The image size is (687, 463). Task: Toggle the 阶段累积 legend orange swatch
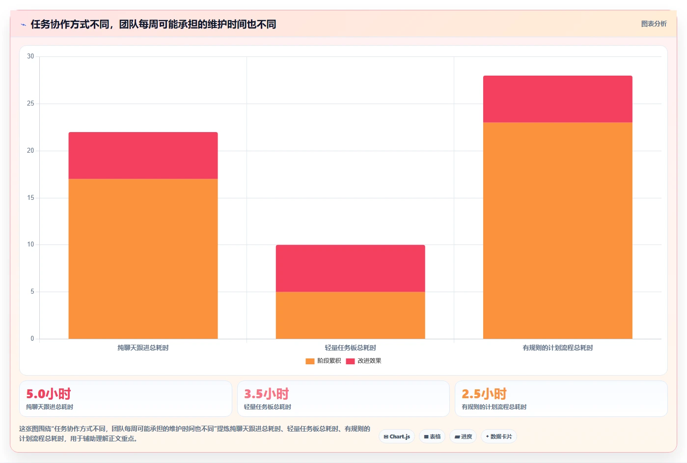click(x=310, y=361)
